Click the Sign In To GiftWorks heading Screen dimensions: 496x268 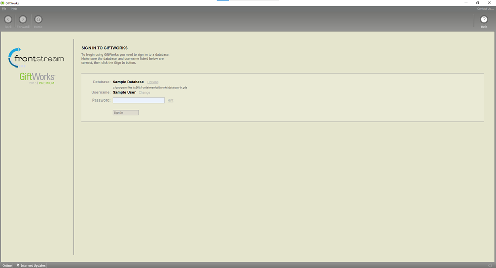[104, 48]
